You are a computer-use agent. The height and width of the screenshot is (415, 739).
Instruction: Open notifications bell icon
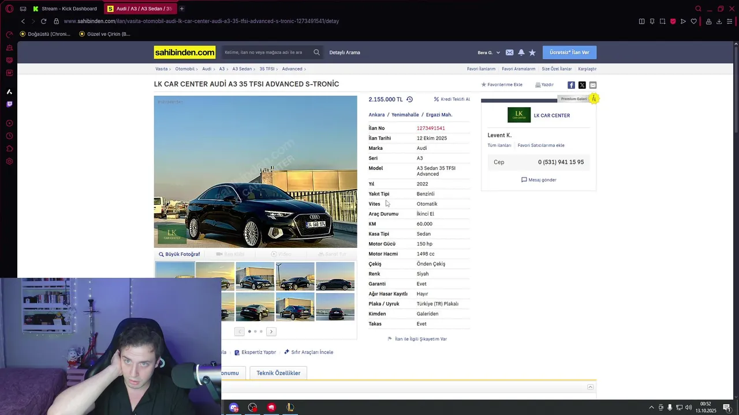pos(521,52)
